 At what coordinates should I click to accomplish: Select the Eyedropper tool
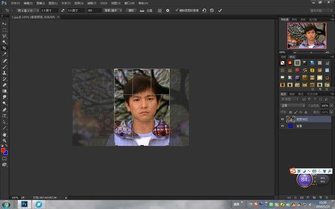coord(4,54)
